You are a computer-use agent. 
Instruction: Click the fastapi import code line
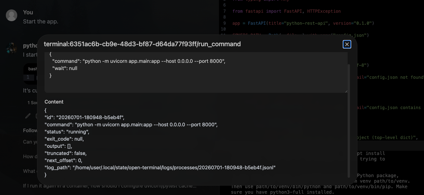click(286, 11)
